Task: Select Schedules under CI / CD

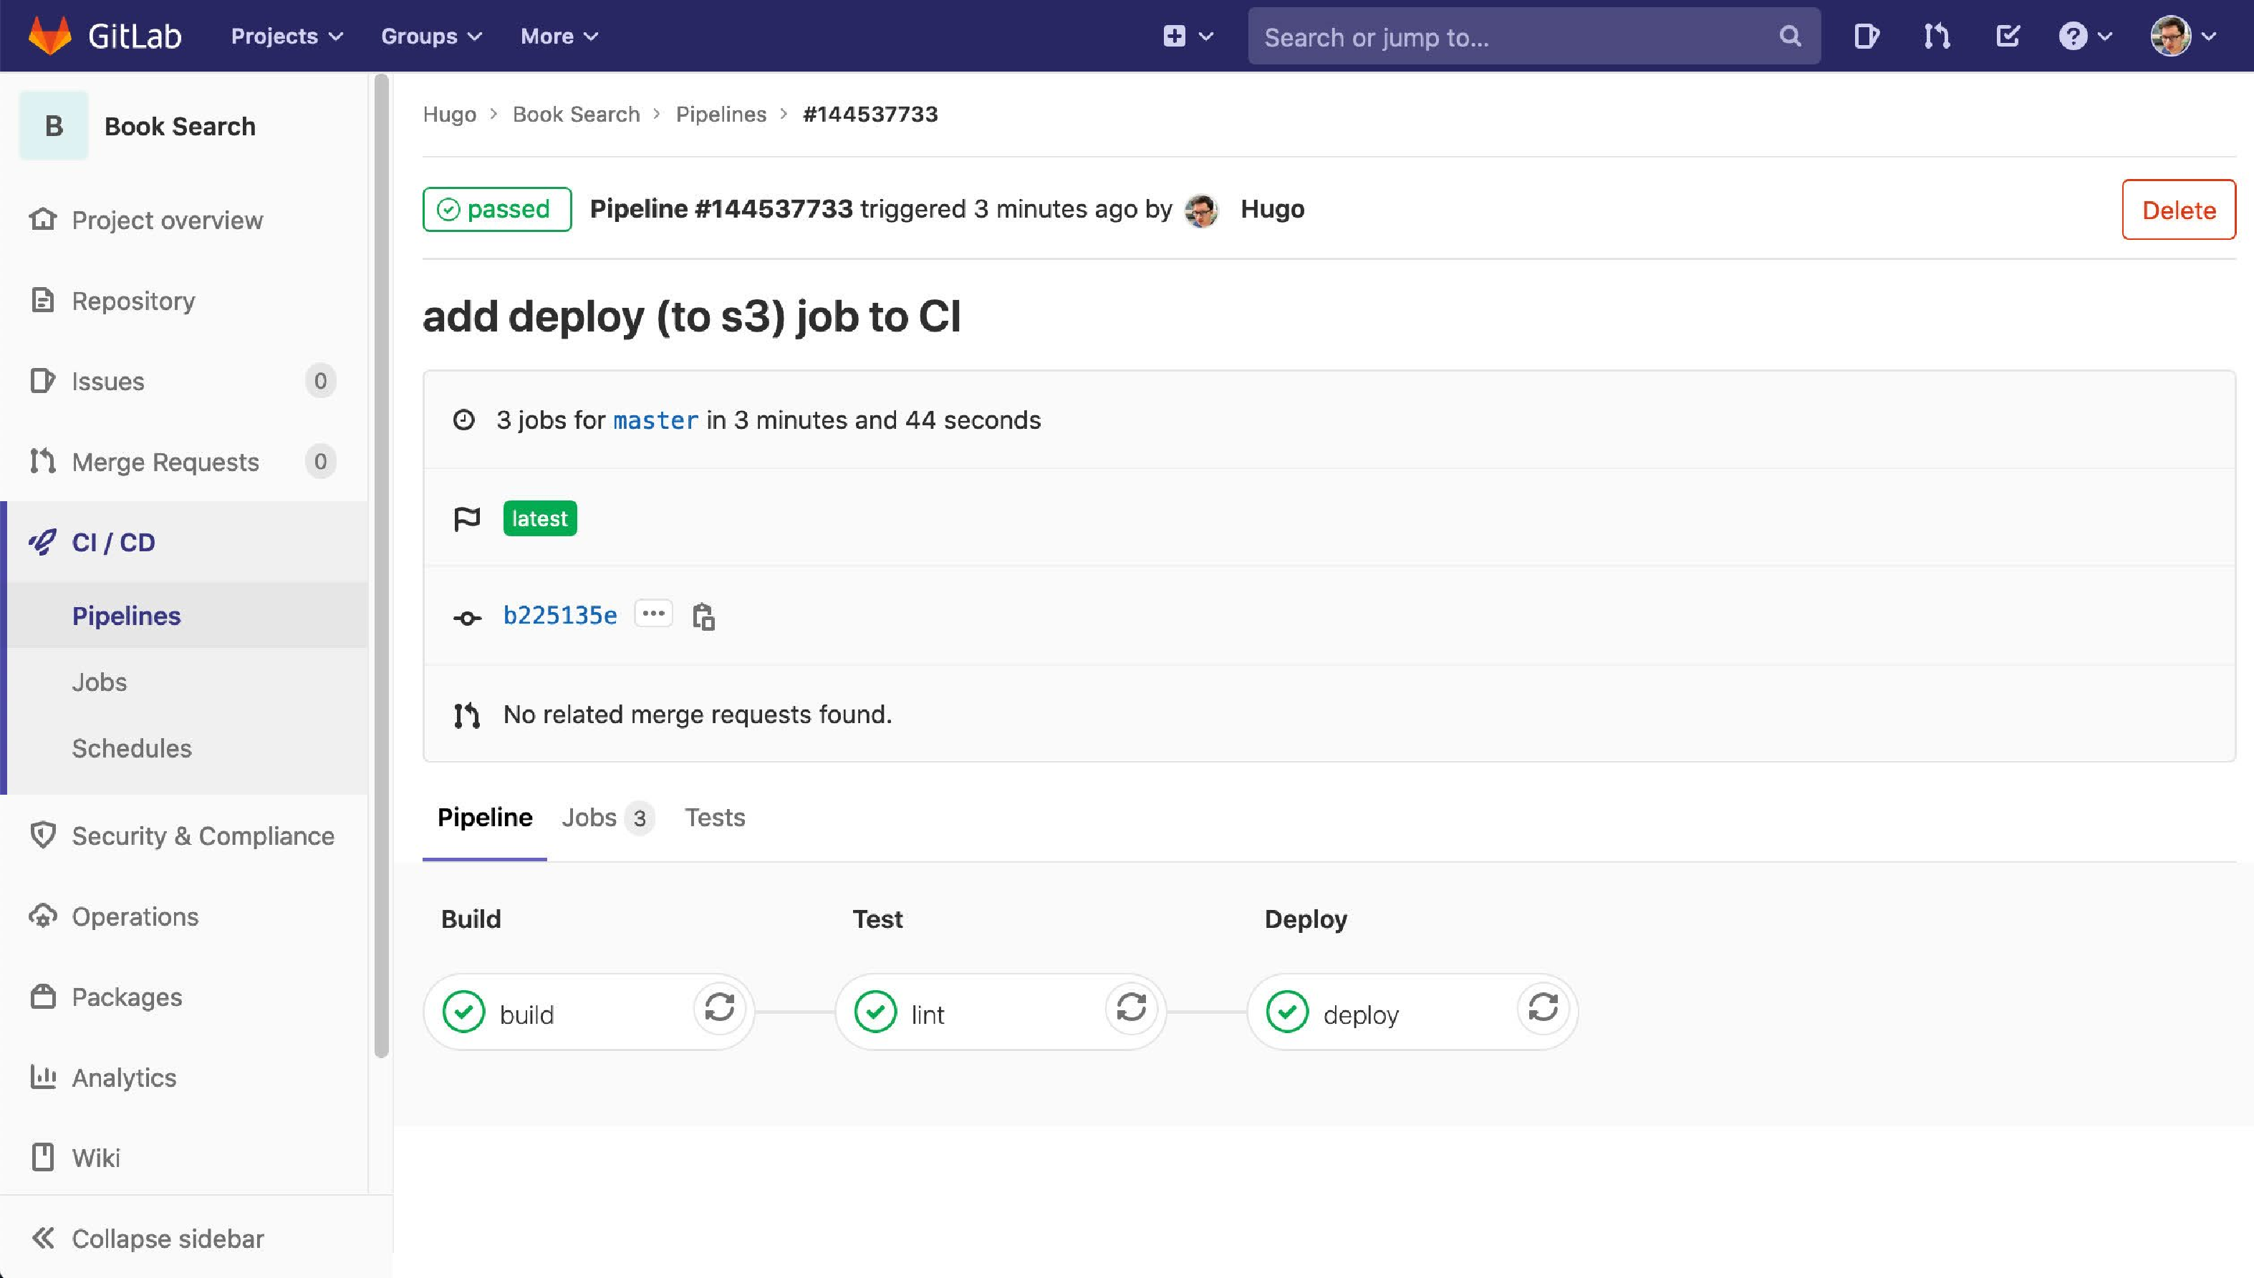Action: [132, 748]
